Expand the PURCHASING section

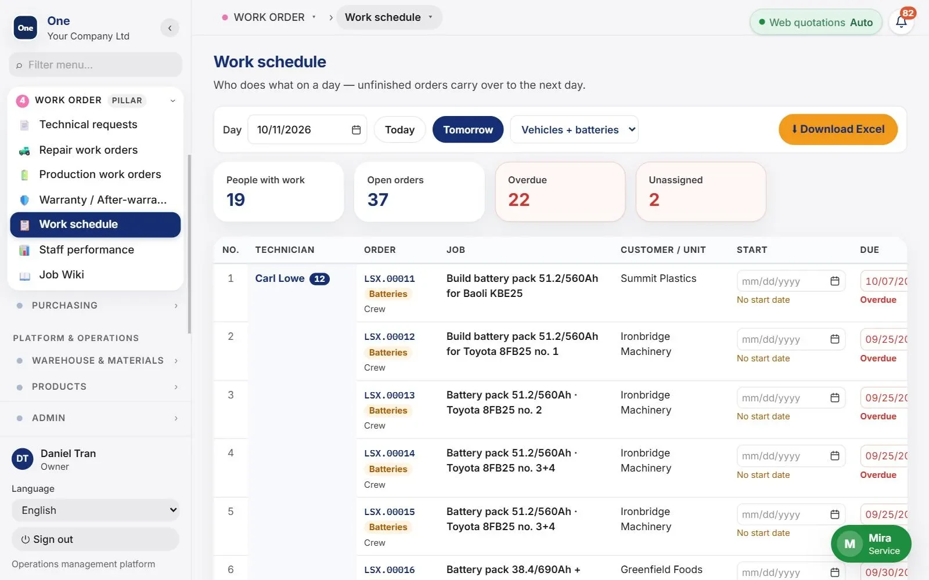coord(96,306)
